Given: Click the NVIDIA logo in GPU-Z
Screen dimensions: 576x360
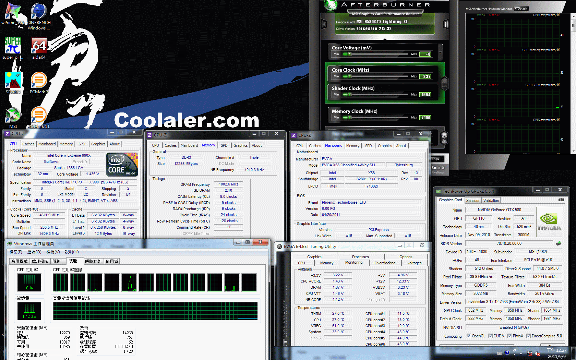Looking at the screenshot, I should click(549, 222).
